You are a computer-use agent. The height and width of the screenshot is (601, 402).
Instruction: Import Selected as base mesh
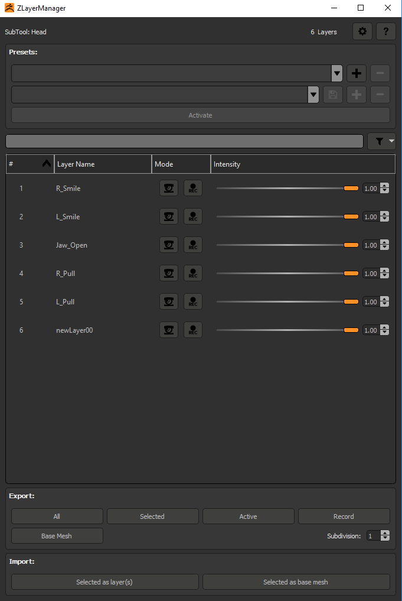tap(296, 582)
